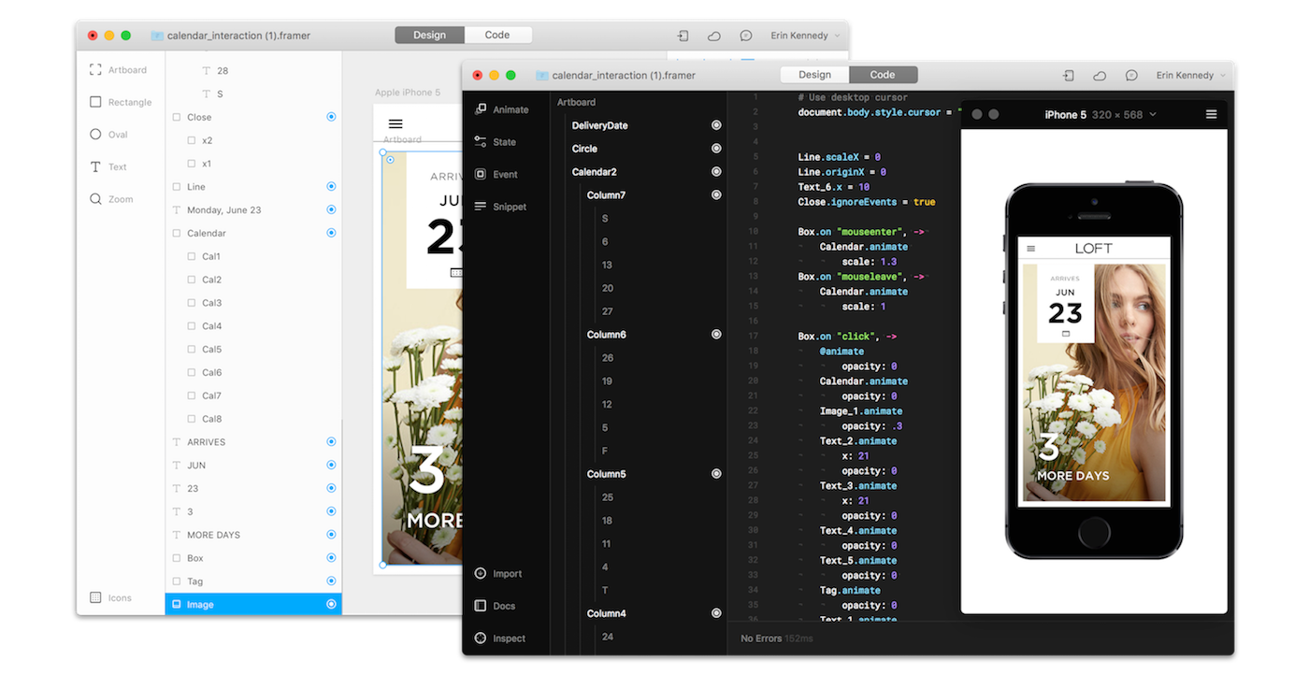Screen dimensions: 1309x675
Task: Open the Inspect tool
Action: tap(499, 639)
